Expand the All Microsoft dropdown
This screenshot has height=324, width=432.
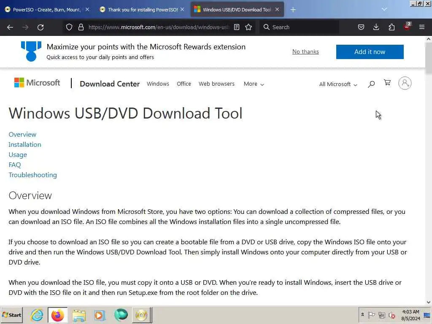338,84
